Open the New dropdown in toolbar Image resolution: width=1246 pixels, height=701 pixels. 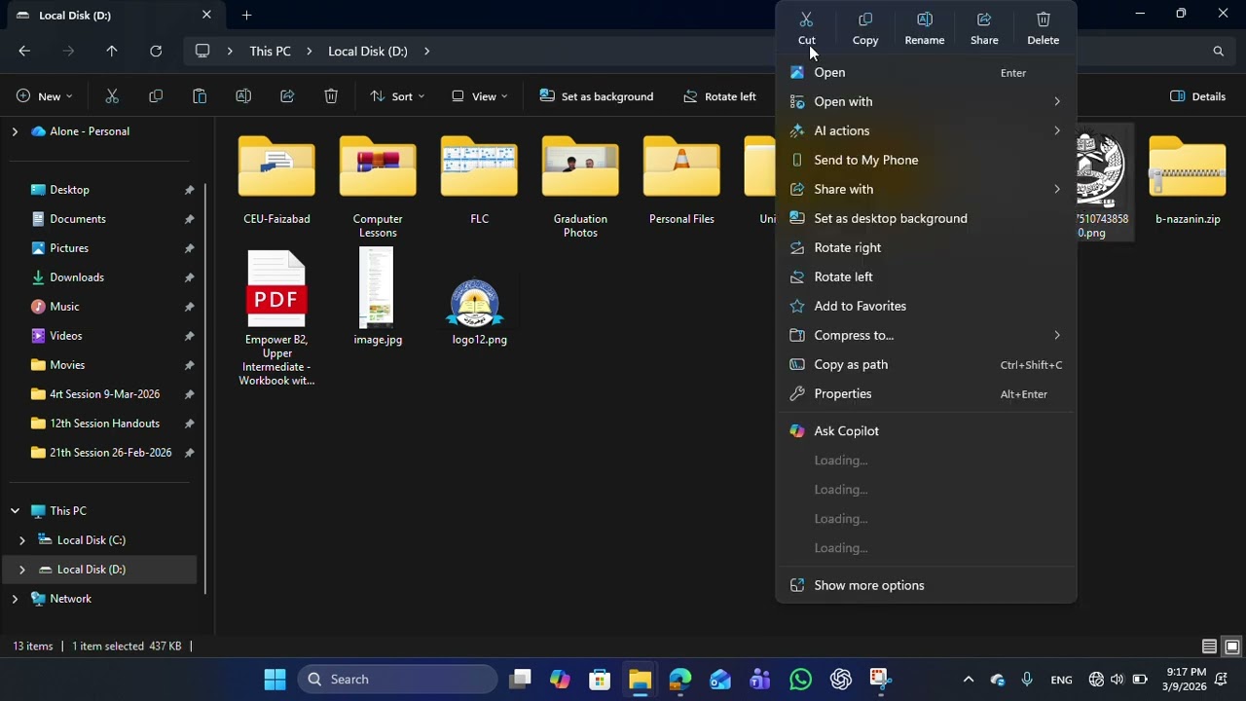(44, 96)
